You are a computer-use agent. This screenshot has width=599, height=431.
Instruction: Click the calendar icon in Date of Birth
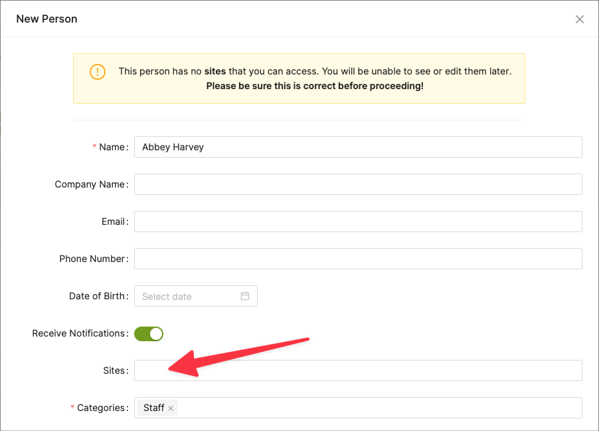coord(245,296)
